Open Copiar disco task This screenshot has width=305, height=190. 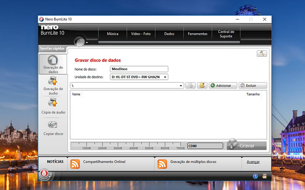(x=53, y=128)
